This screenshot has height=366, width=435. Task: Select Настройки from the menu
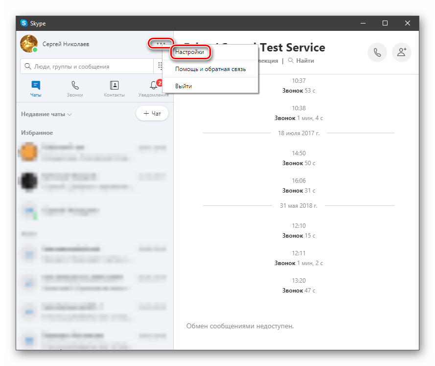point(189,51)
